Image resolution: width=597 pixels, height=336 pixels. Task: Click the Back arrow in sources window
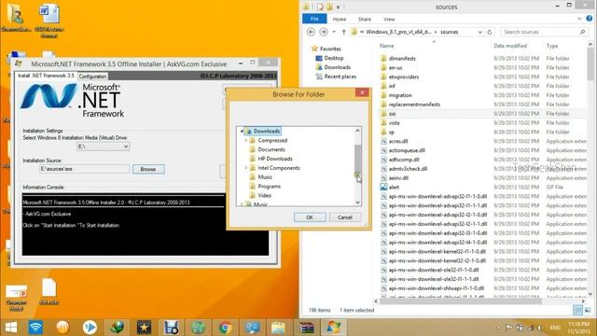(311, 32)
